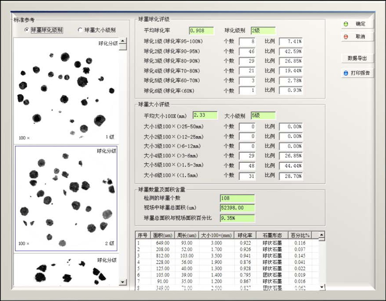Click the 平均球化率 value field
386x301 pixels.
click(202, 31)
